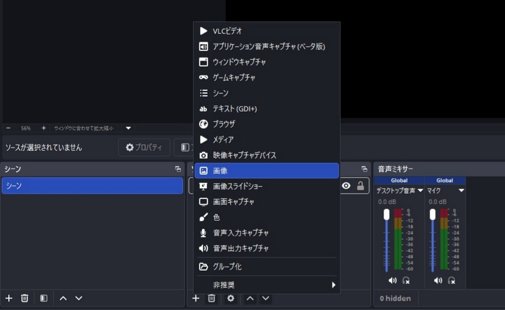
Task: Open preview scaling dropdown arrow
Action: (x=128, y=128)
